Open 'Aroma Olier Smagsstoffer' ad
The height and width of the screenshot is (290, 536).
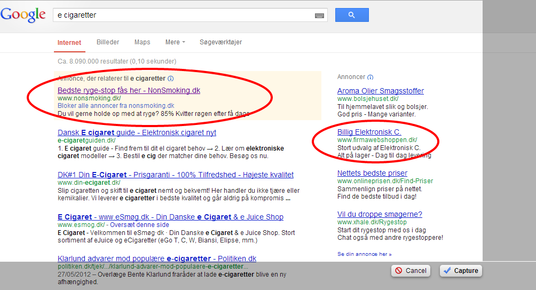pyautogui.click(x=381, y=91)
